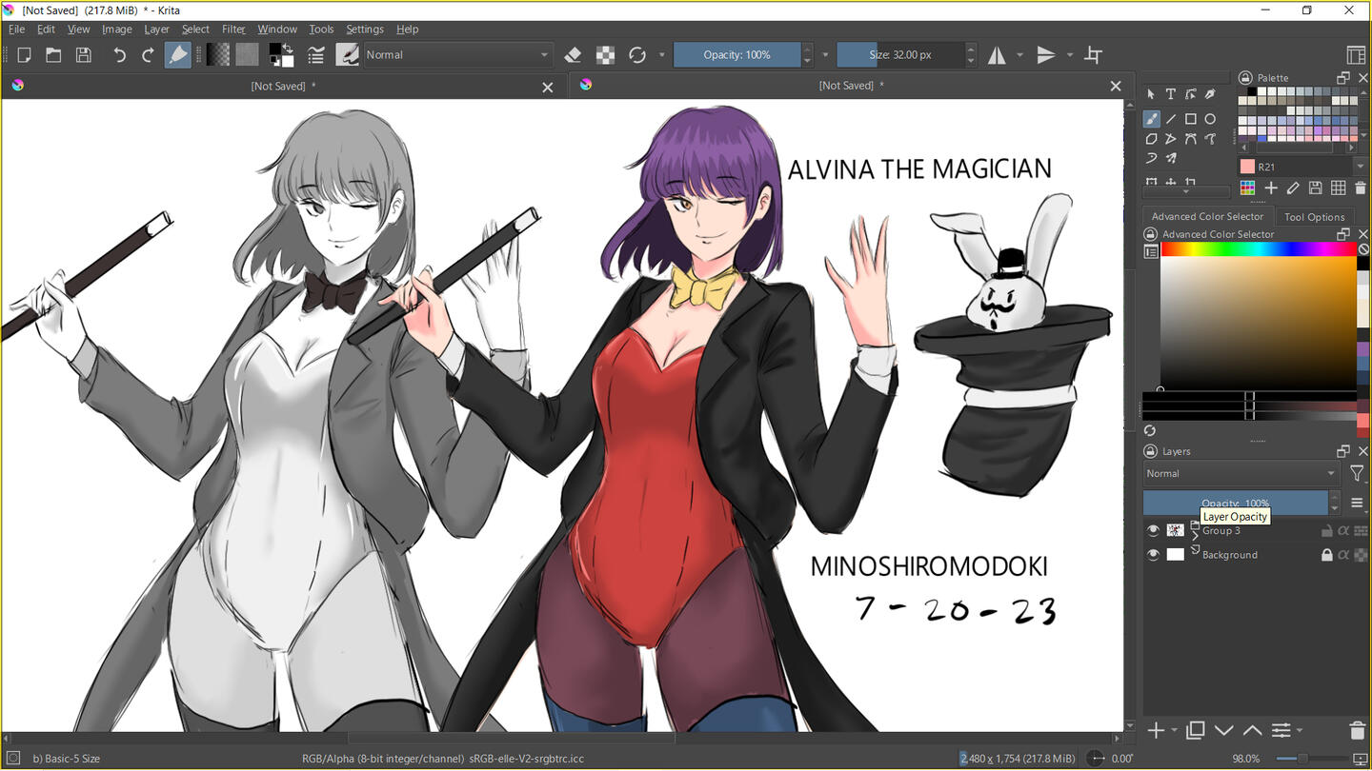The height and width of the screenshot is (771, 1372).
Task: Toggle the lock on the Background layer
Action: [x=1326, y=555]
